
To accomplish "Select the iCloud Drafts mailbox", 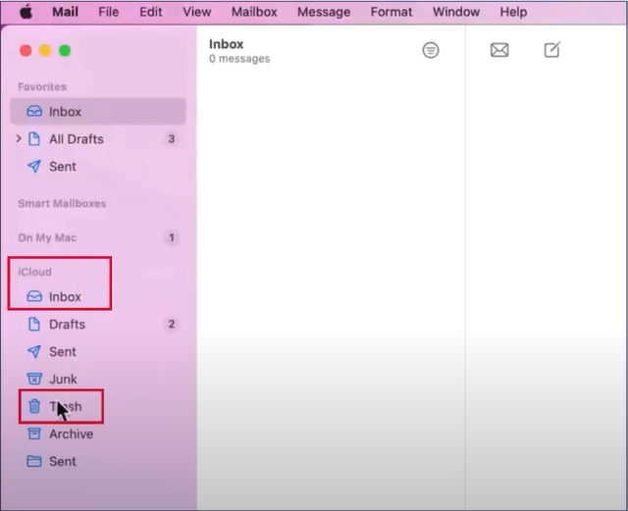I will pyautogui.click(x=98, y=324).
